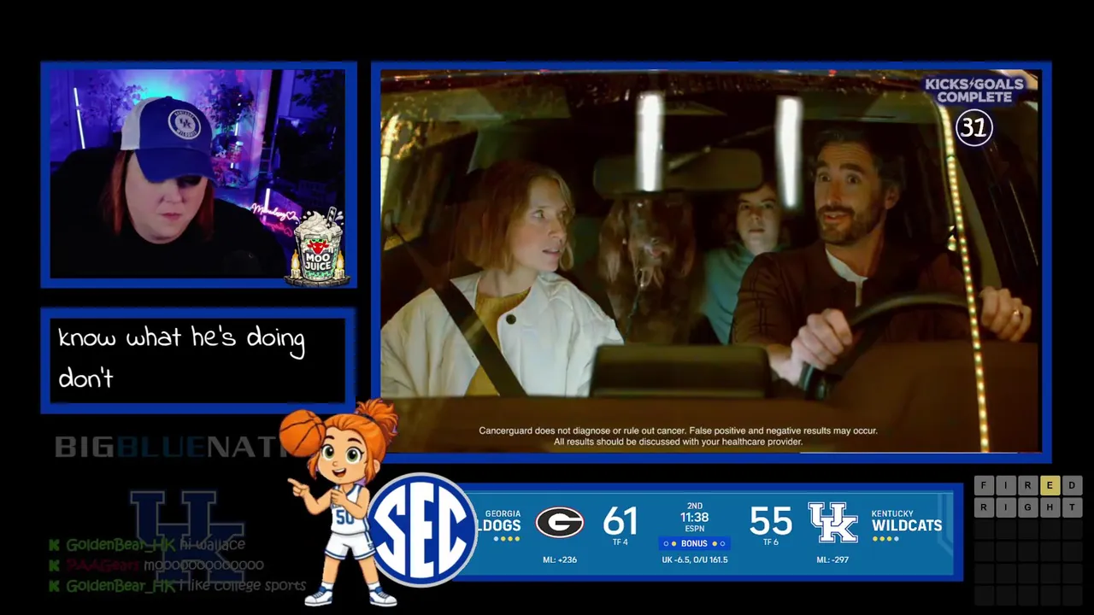The image size is (1094, 615).
Task: Click the yellow E tile
Action: pos(1050,485)
